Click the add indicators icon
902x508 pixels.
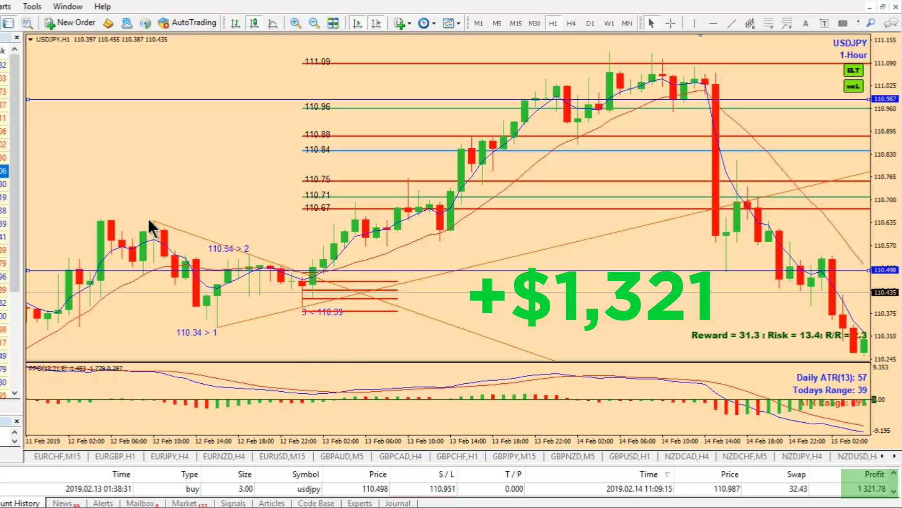(x=400, y=23)
